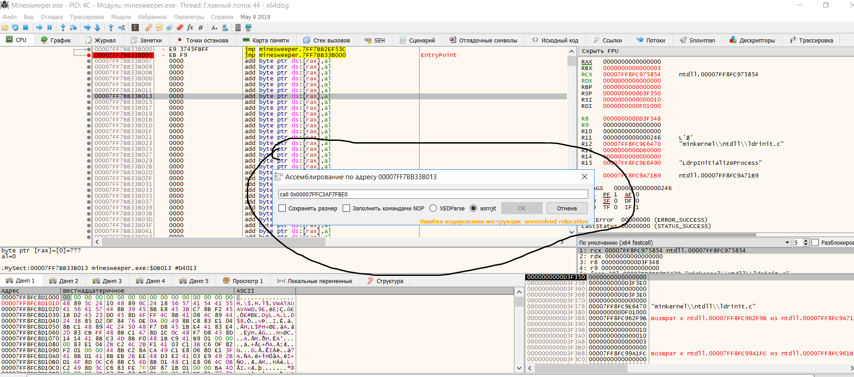Viewport: 854px width, 377px height.
Task: Open the calling convention x64 fastcall dropdown
Action: 787,243
